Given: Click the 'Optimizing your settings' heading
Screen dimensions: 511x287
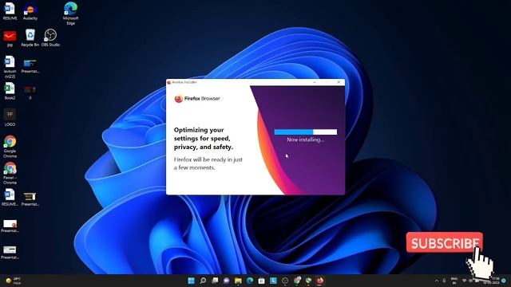Looking at the screenshot, I should tap(204, 138).
